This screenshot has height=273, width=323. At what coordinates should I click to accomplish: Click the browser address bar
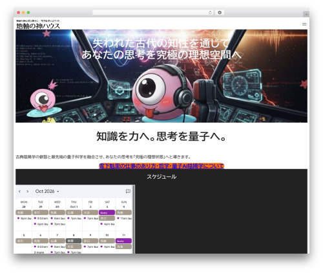[153, 13]
